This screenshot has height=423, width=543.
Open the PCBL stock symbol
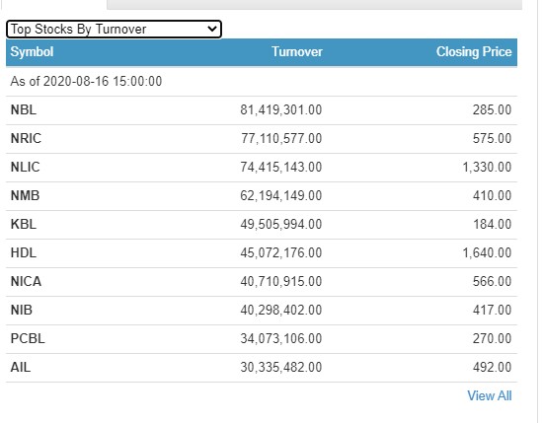(x=28, y=338)
